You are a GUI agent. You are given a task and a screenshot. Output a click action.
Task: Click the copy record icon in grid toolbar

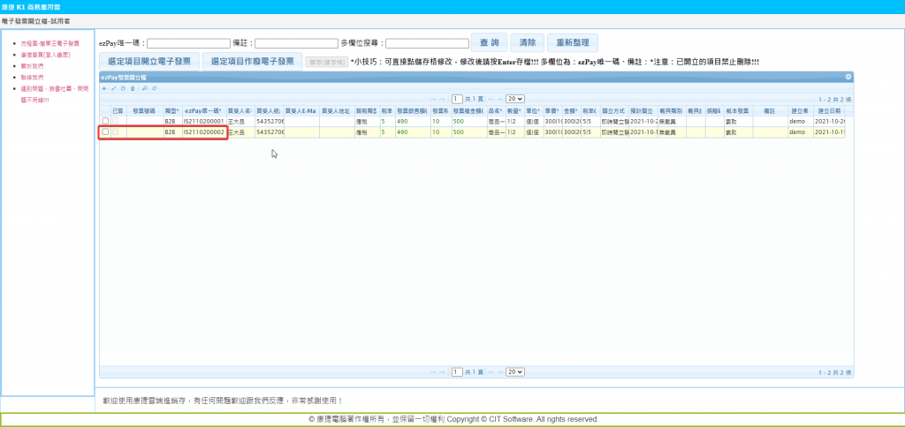click(123, 88)
